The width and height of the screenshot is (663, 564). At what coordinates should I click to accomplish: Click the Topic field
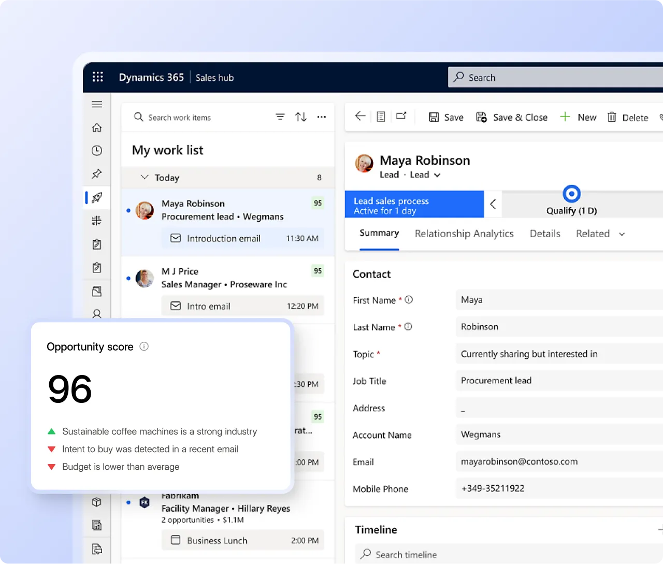559,354
